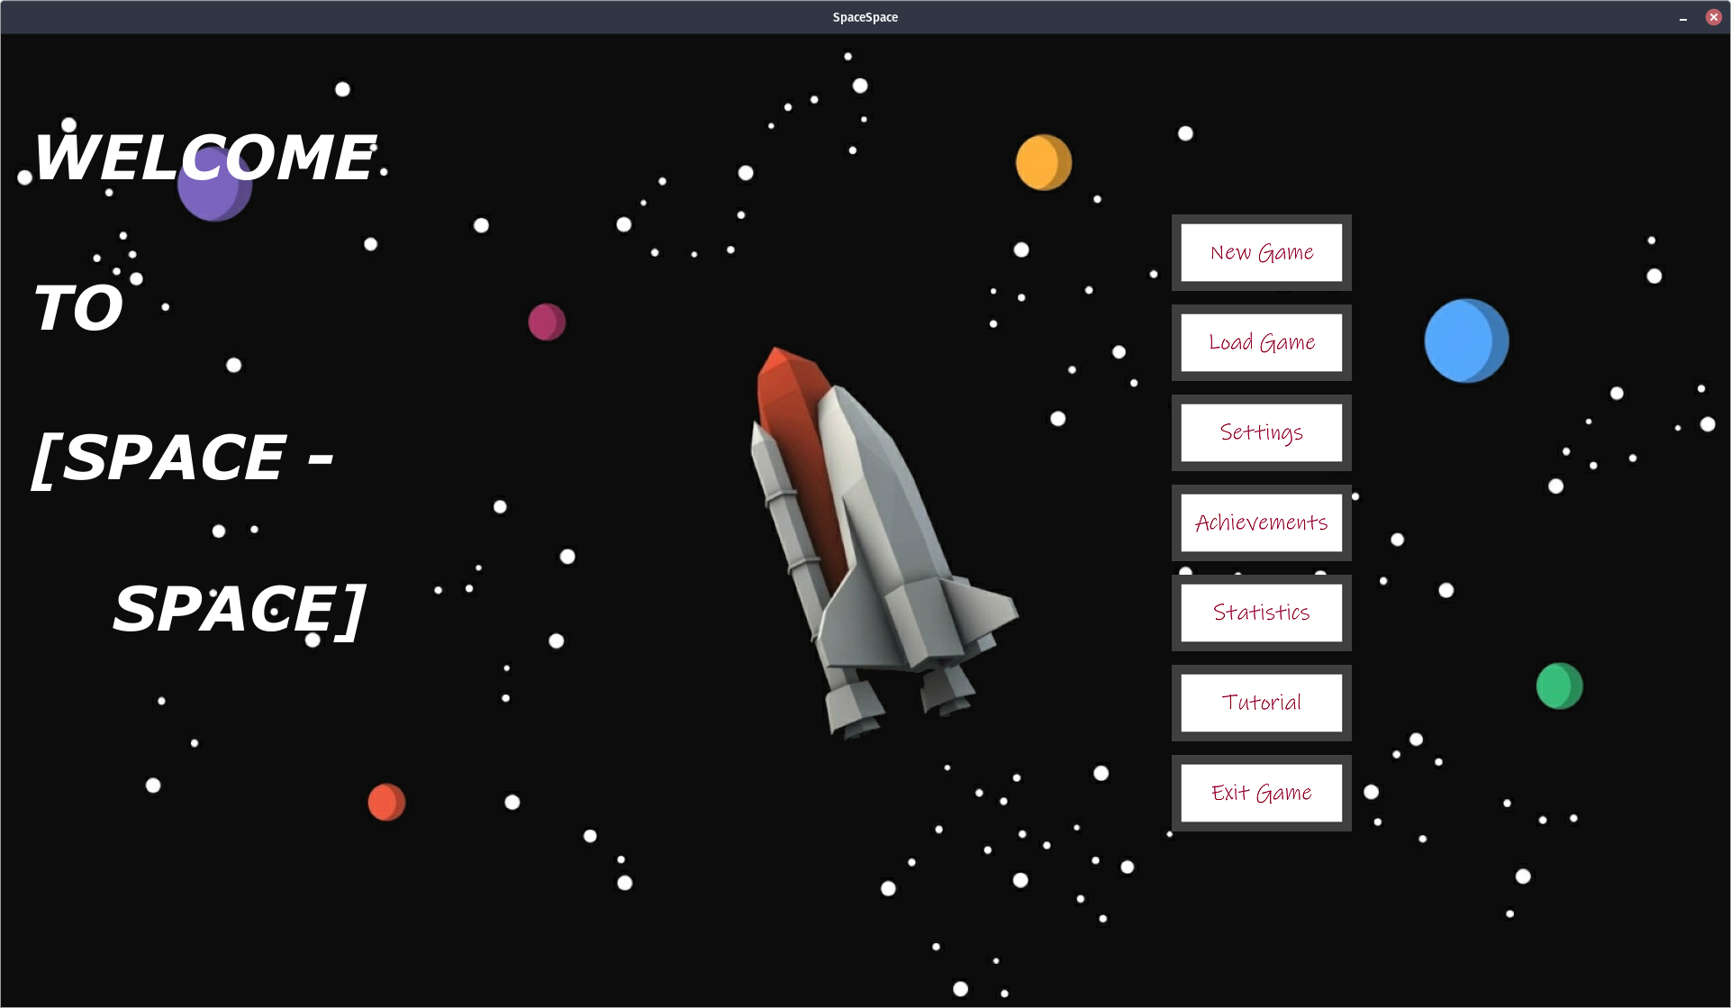Click the blue planet
The width and height of the screenshot is (1731, 1008).
1465,341
